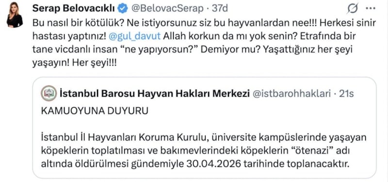Click the İstanbul Barosu round logo avatar
Screen dimensions: 388x182
48,93
